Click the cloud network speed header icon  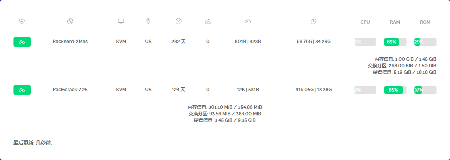pos(248,21)
